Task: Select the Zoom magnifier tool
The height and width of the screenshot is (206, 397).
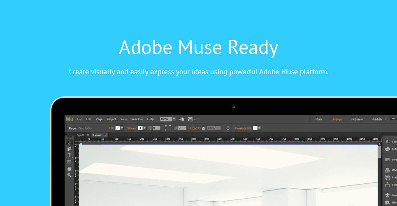Action: [69, 175]
